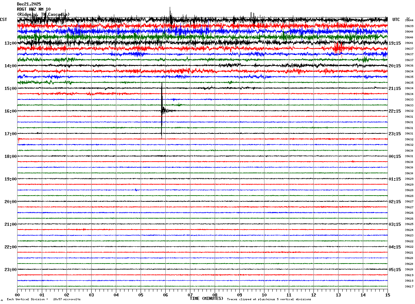Select the 13:00 CST time label

(10, 43)
